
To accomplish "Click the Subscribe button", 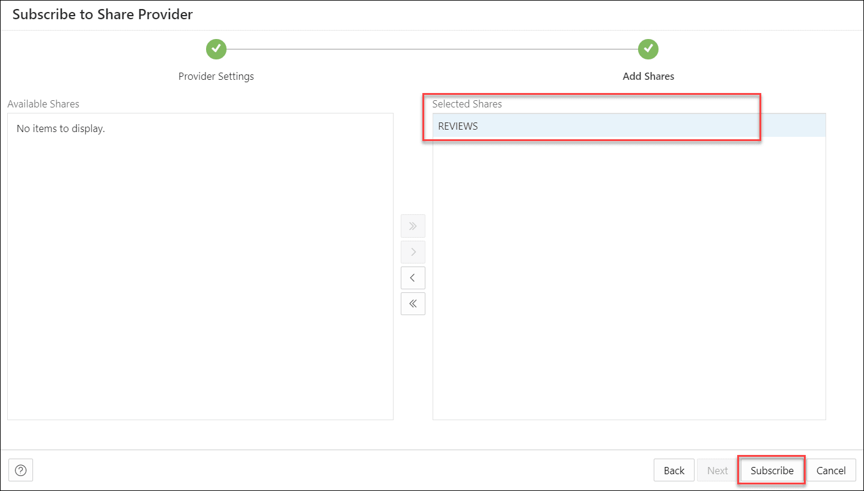I will point(771,470).
